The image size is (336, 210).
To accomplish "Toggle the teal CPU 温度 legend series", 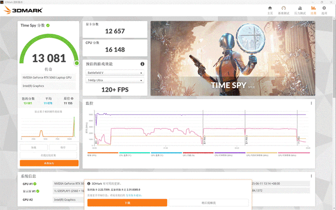I will (x=134, y=154).
